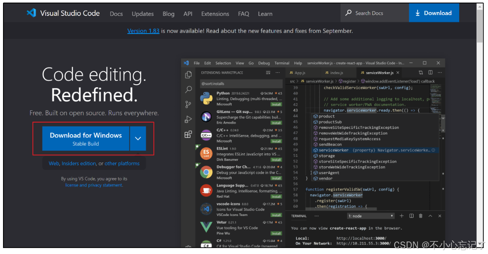Screen dimensions: 488x254
Task: Install the Python extension
Action: (277, 104)
